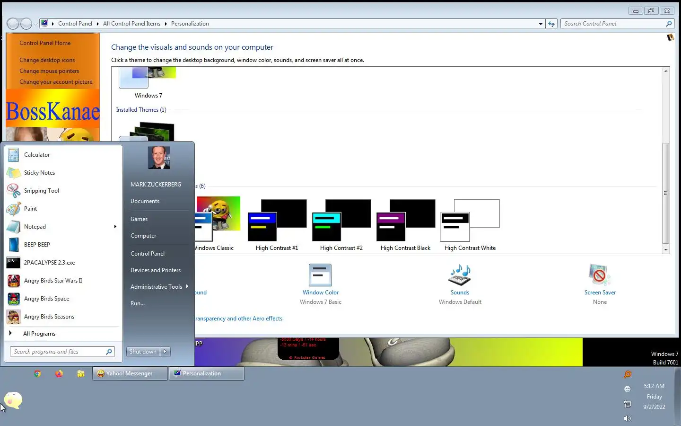
Task: Launch Angry Birds Space
Action: click(x=63, y=299)
